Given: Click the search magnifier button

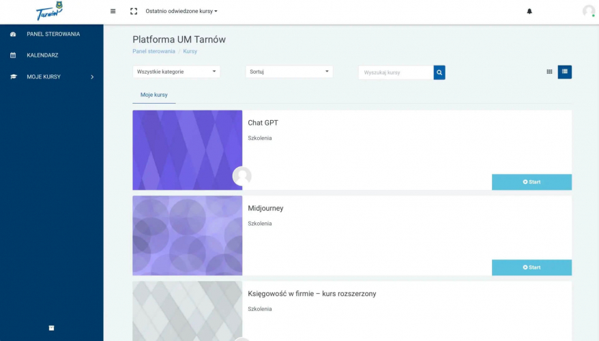Looking at the screenshot, I should click(439, 72).
